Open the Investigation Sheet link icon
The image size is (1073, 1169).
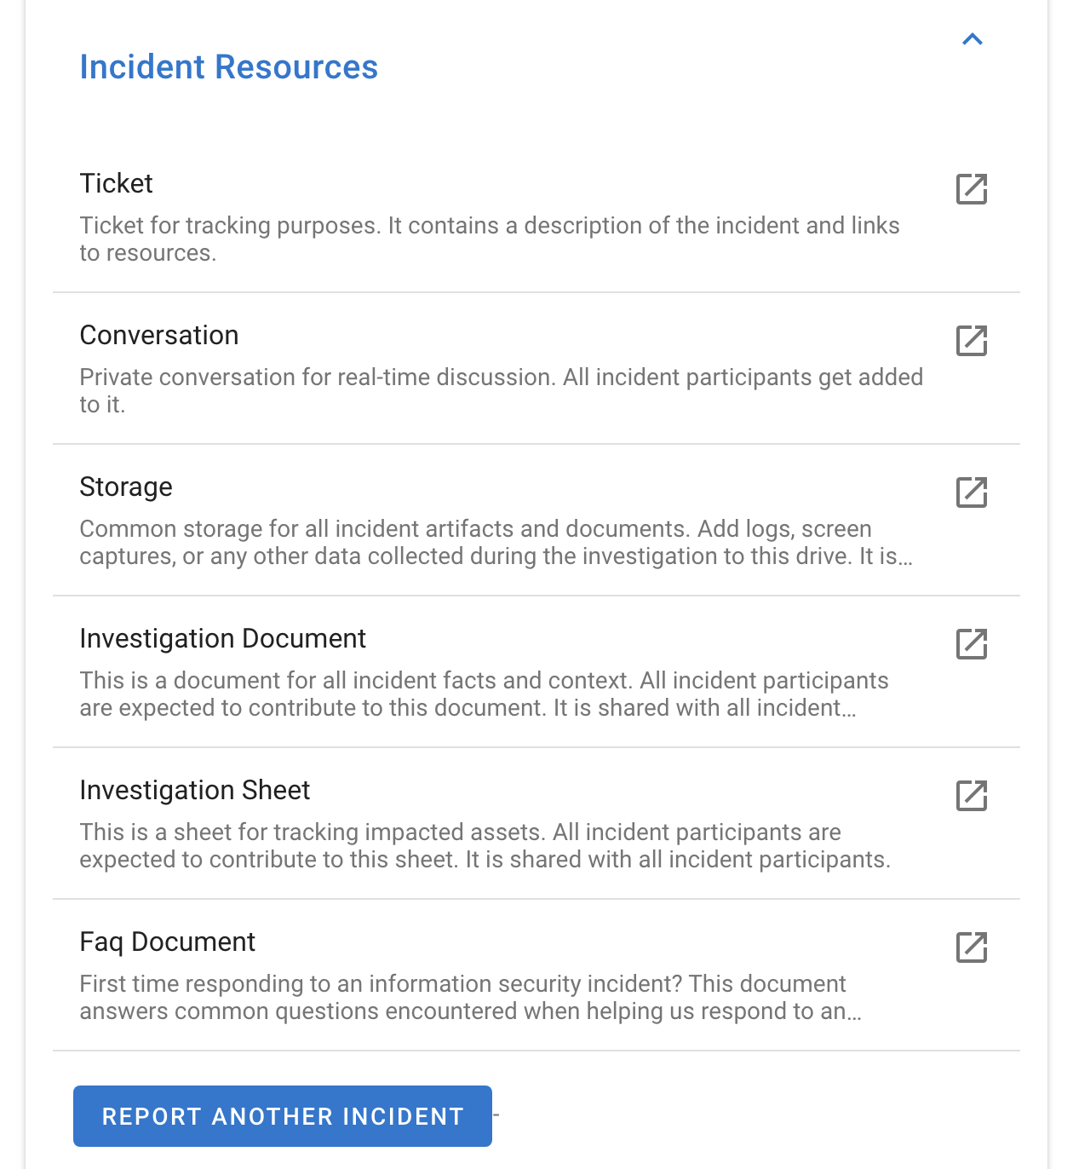tap(972, 796)
